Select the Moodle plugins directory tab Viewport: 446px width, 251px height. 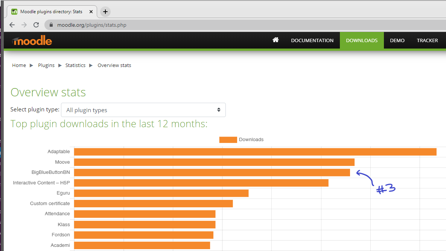[51, 12]
